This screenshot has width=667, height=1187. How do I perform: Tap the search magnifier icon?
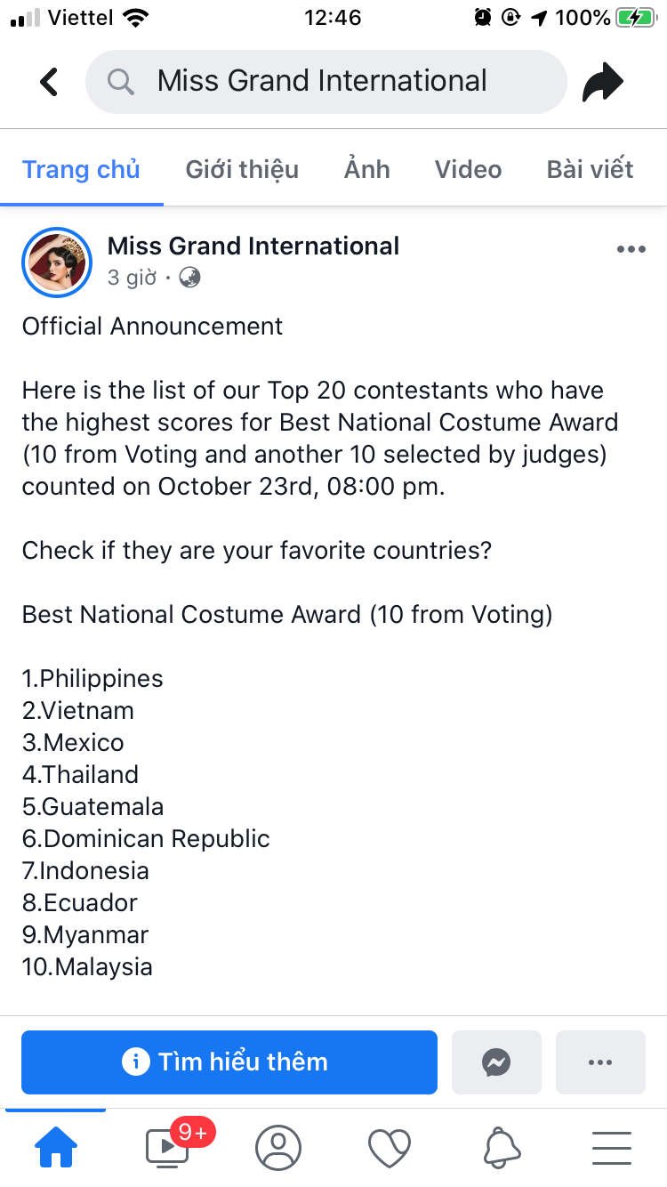pos(120,82)
